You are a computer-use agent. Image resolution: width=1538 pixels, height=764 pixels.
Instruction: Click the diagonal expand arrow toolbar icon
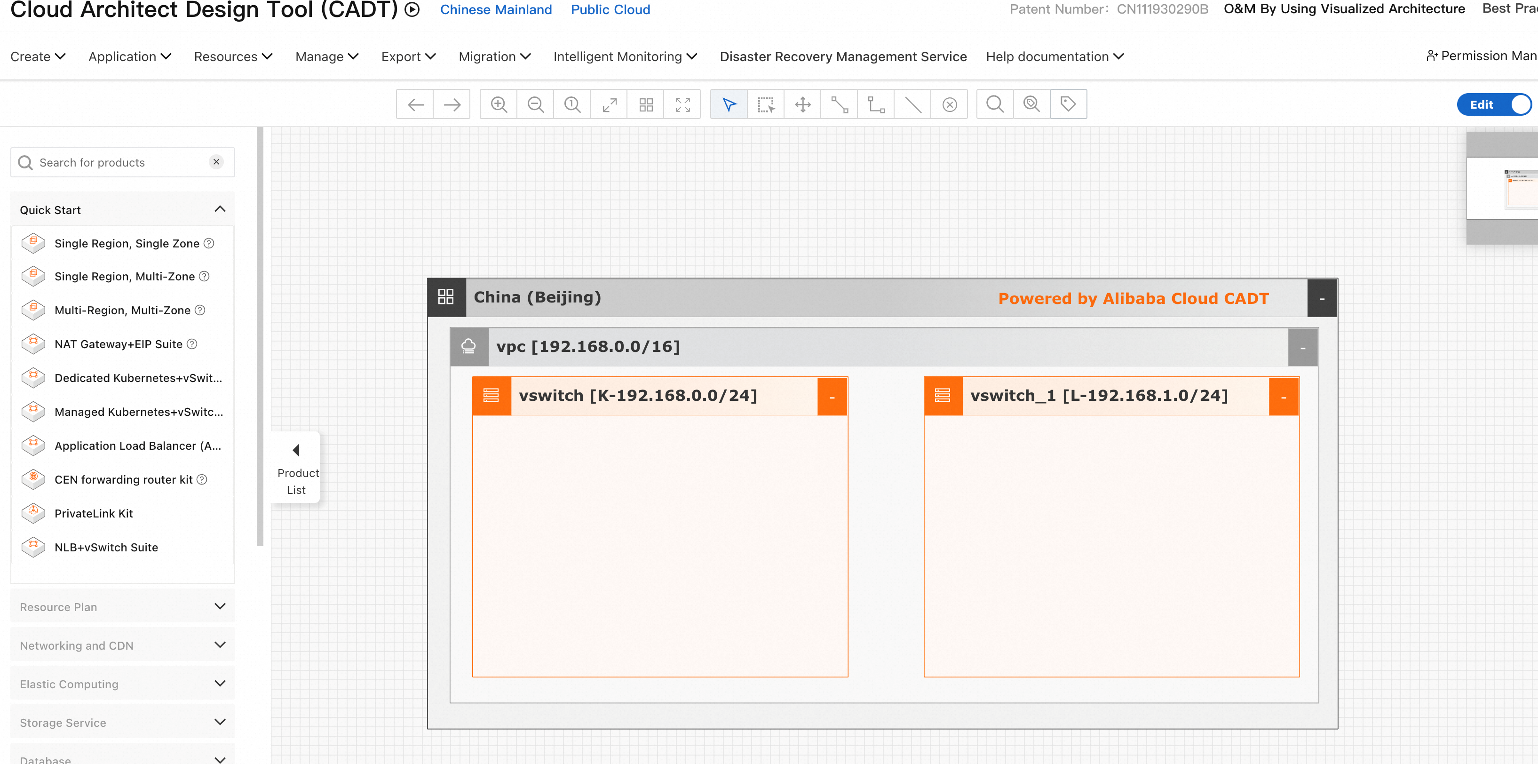609,104
